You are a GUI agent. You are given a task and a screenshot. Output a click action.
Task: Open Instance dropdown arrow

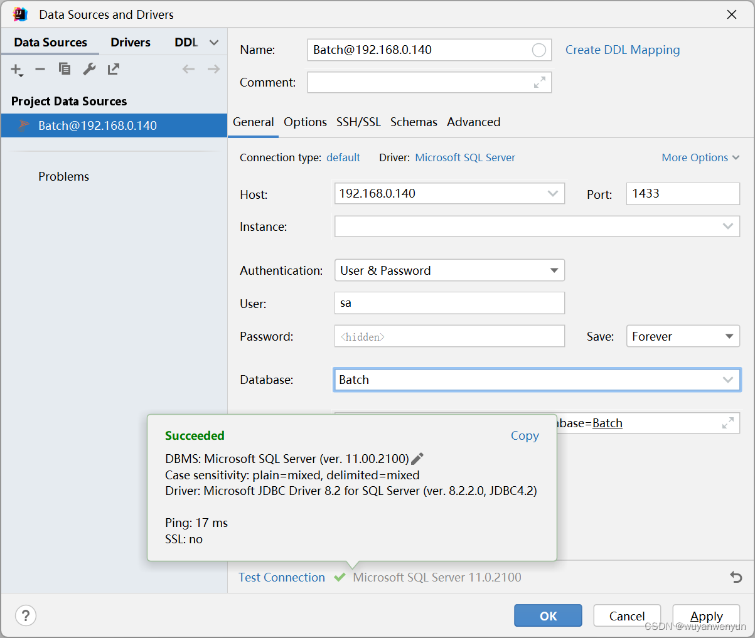pyautogui.click(x=728, y=226)
